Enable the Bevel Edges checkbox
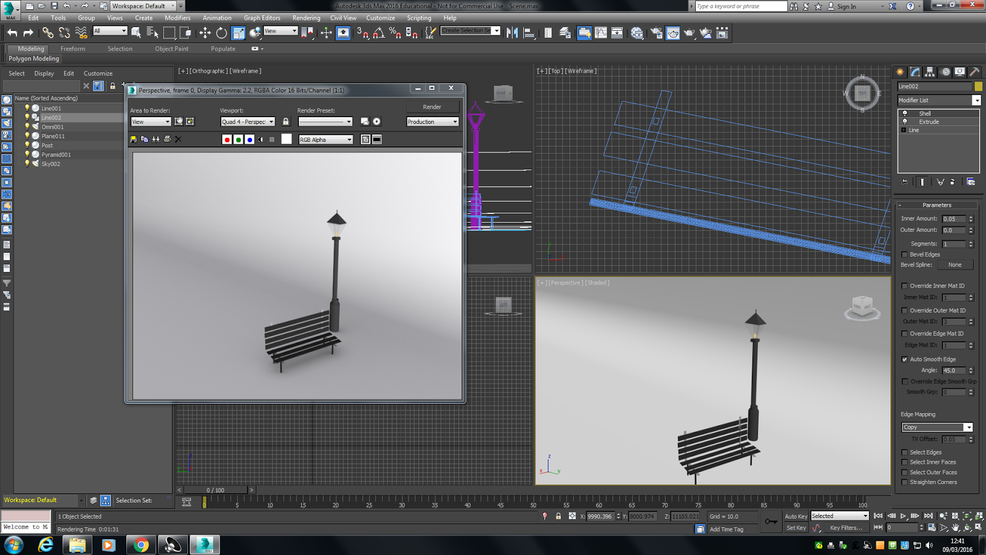This screenshot has height=555, width=986. (905, 254)
